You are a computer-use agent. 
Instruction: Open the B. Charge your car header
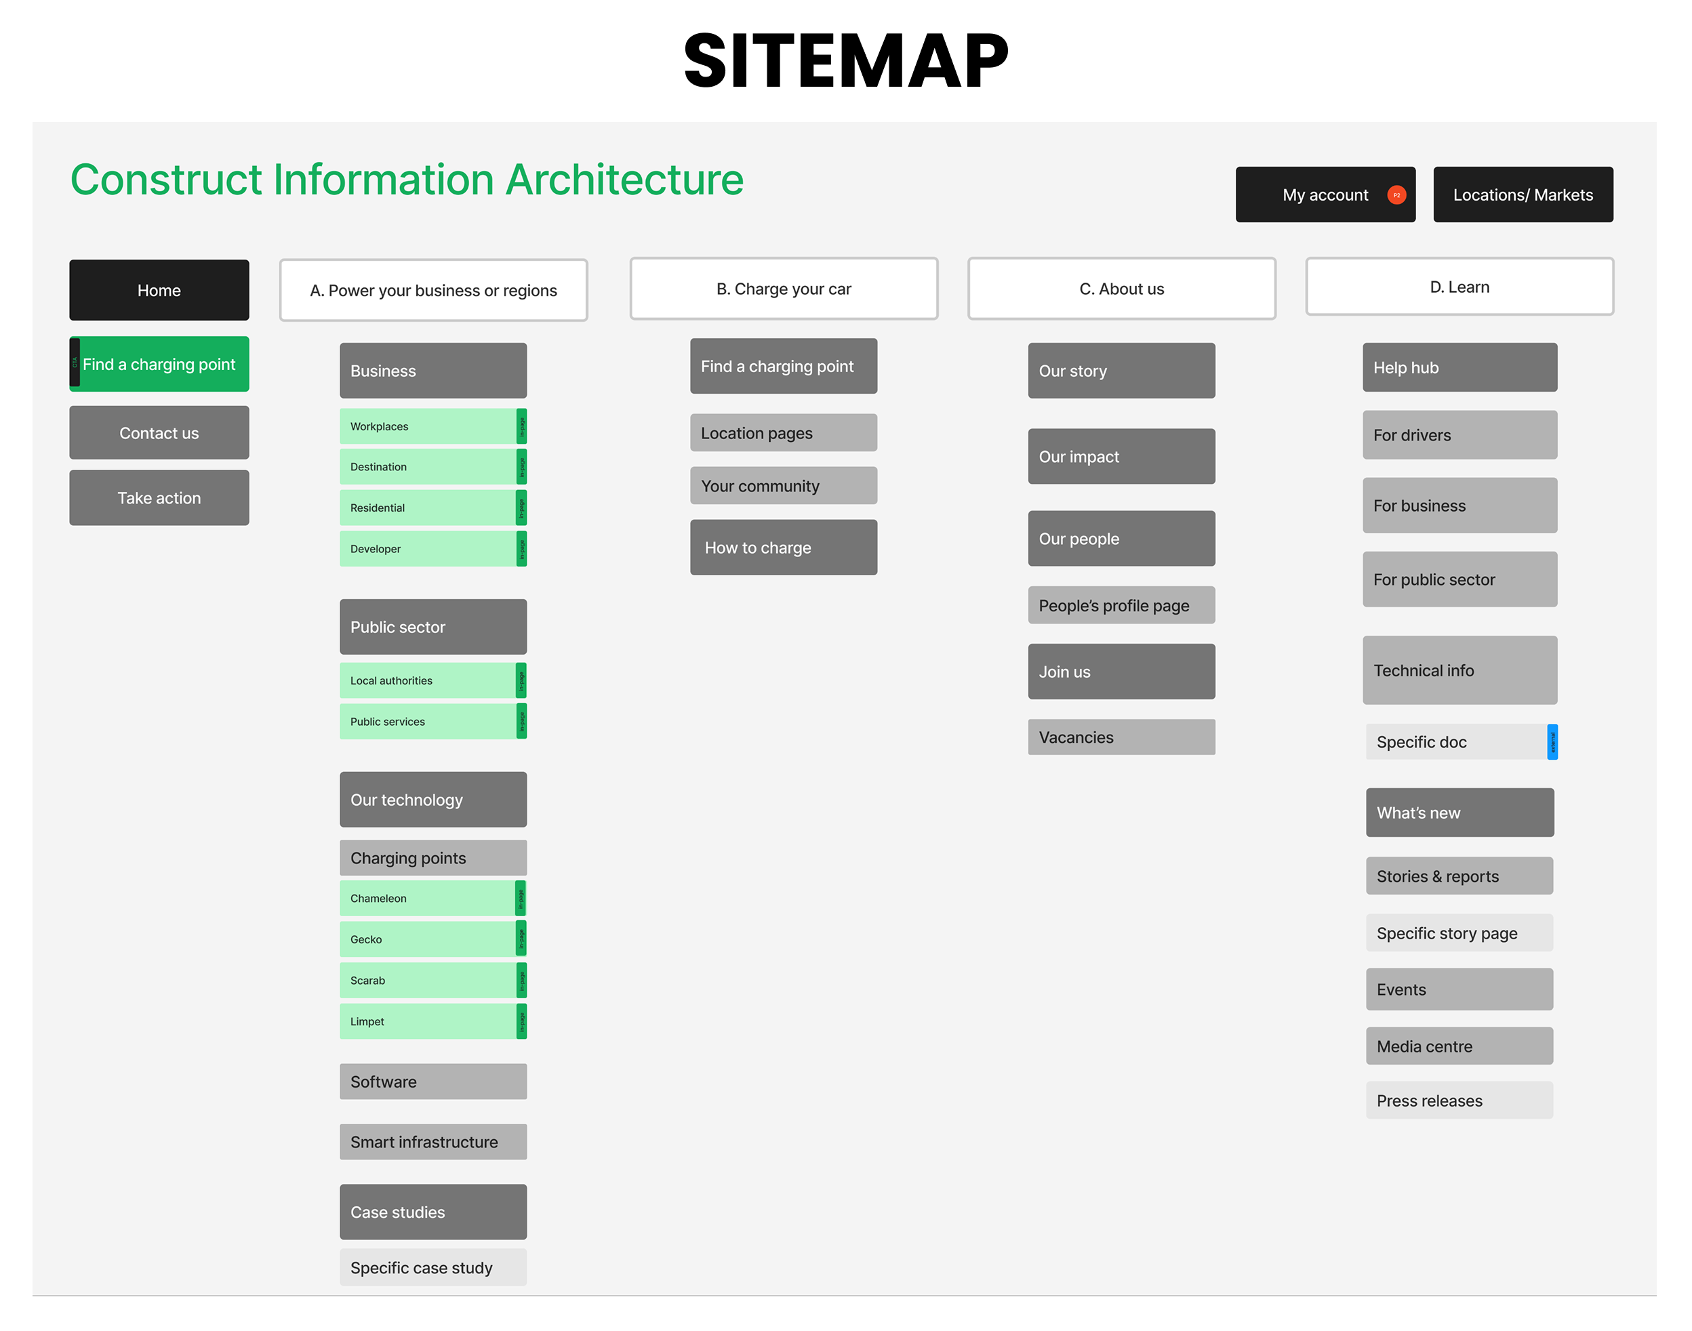(x=783, y=288)
